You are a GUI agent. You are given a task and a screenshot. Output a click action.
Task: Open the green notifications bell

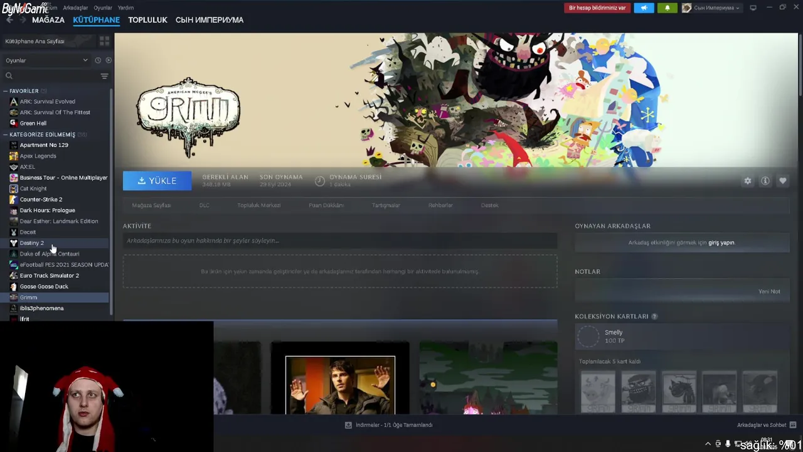pyautogui.click(x=667, y=8)
